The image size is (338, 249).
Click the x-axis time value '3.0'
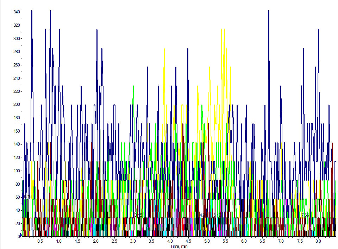133,241
